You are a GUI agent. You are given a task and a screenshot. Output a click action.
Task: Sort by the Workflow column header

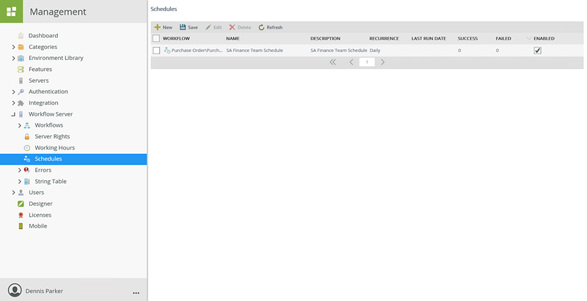point(176,38)
